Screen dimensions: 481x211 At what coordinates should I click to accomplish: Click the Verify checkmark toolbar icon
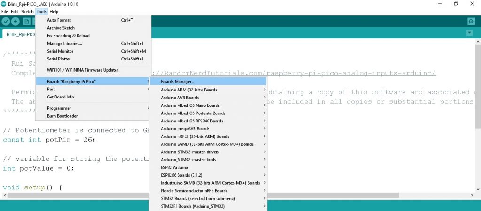click(6, 22)
